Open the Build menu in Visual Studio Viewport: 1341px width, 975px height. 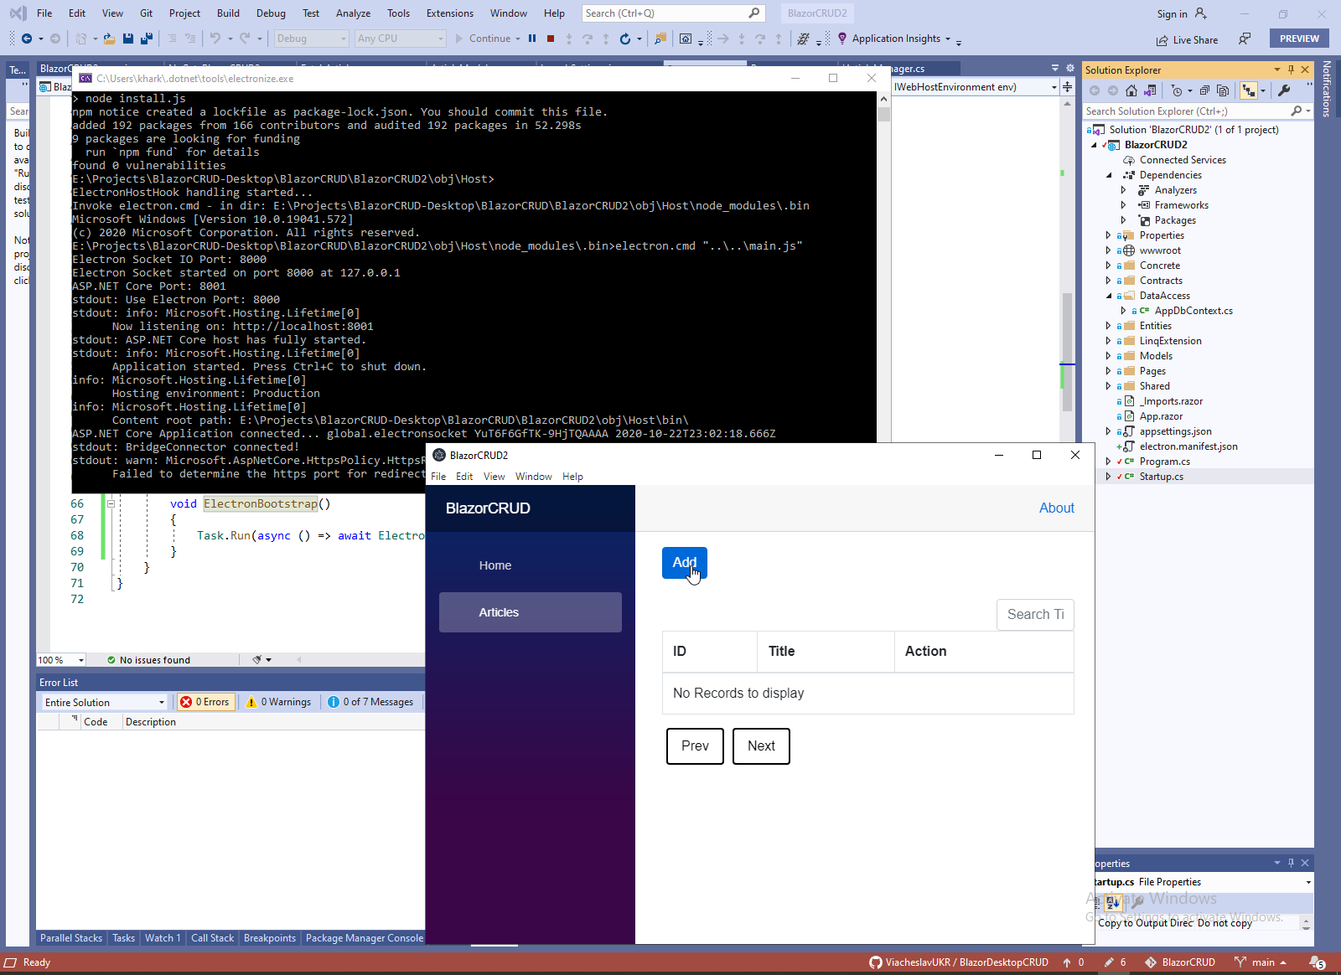(x=228, y=13)
